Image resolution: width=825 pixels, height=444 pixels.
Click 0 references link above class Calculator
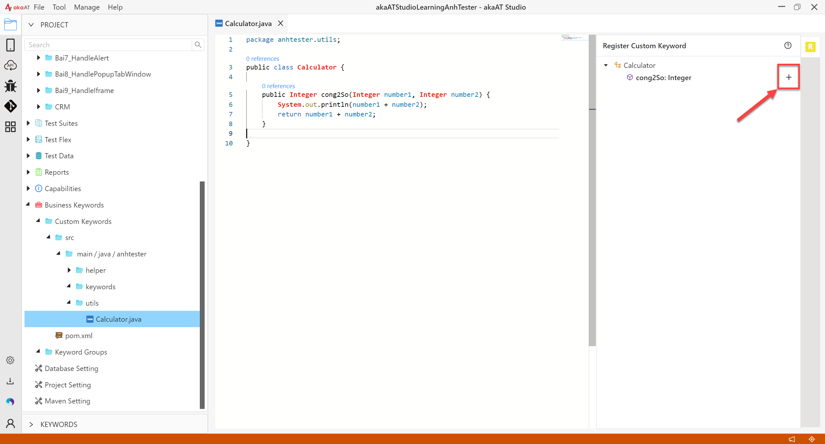tap(263, 59)
